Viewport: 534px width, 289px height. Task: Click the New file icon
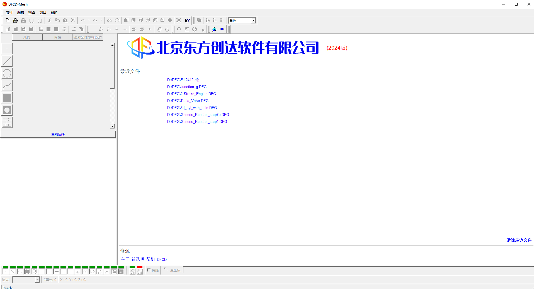(x=8, y=20)
